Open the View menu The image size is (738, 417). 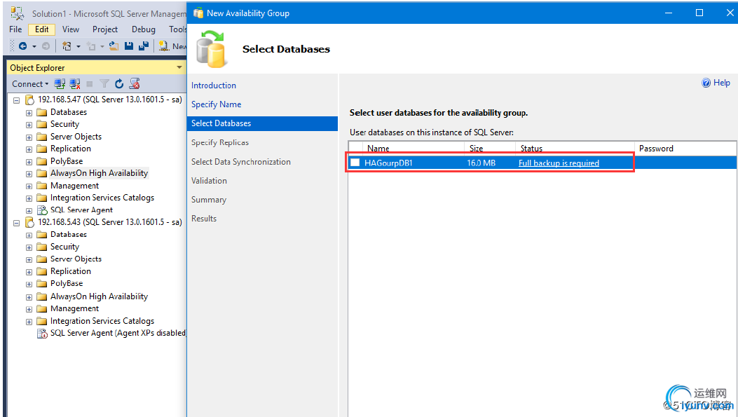pos(71,29)
